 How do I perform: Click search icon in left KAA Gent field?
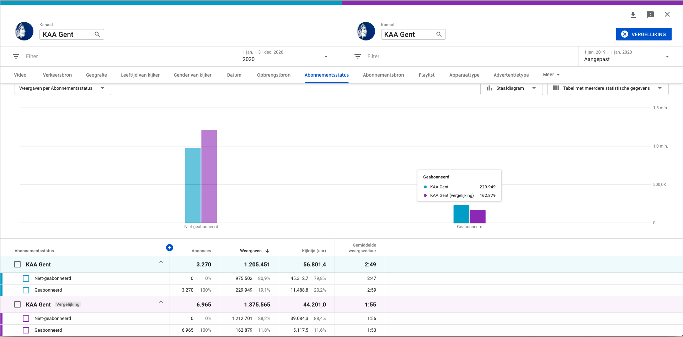pos(97,34)
